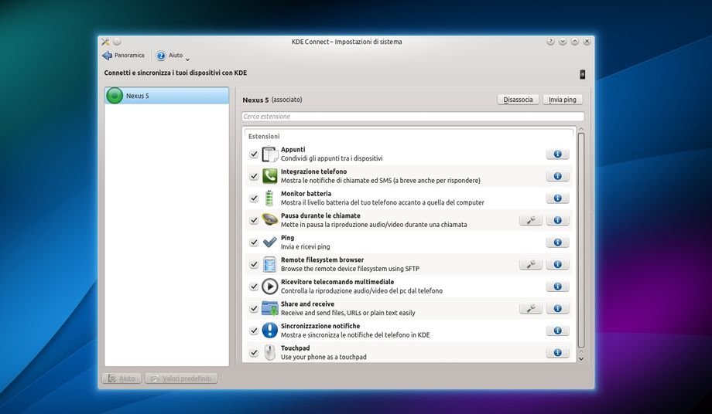
Task: Click the info icon for Appunti
Action: (557, 154)
